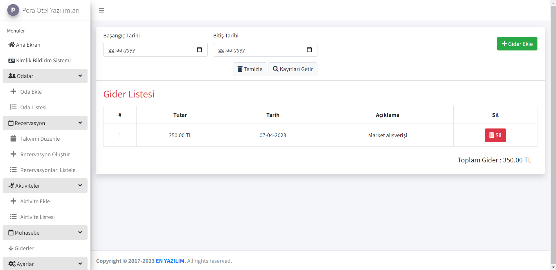Open calendar picker in Bitiş Tarihi field
Image resolution: width=556 pixels, height=270 pixels.
309,50
